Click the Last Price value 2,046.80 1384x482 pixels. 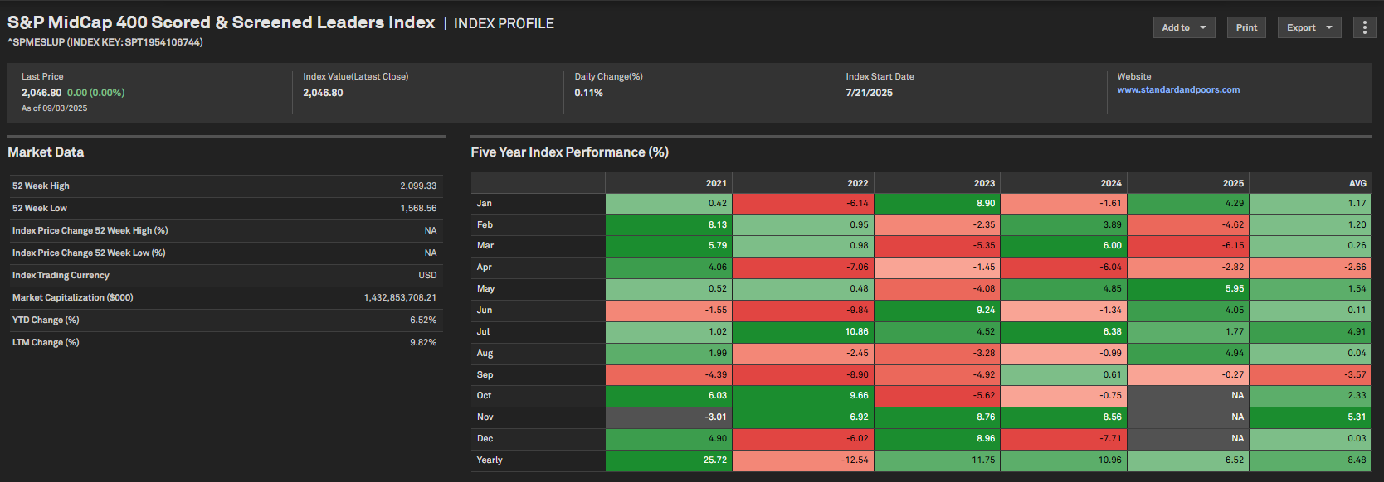point(41,93)
